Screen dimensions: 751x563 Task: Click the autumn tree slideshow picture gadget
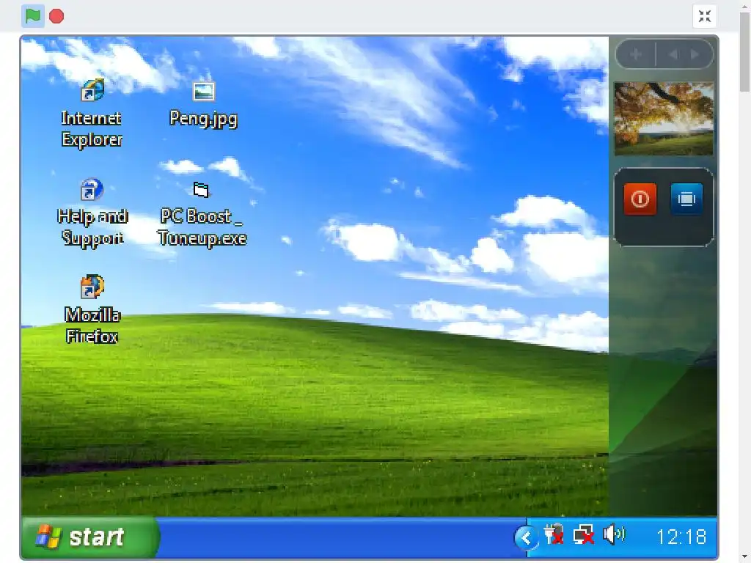click(x=663, y=118)
